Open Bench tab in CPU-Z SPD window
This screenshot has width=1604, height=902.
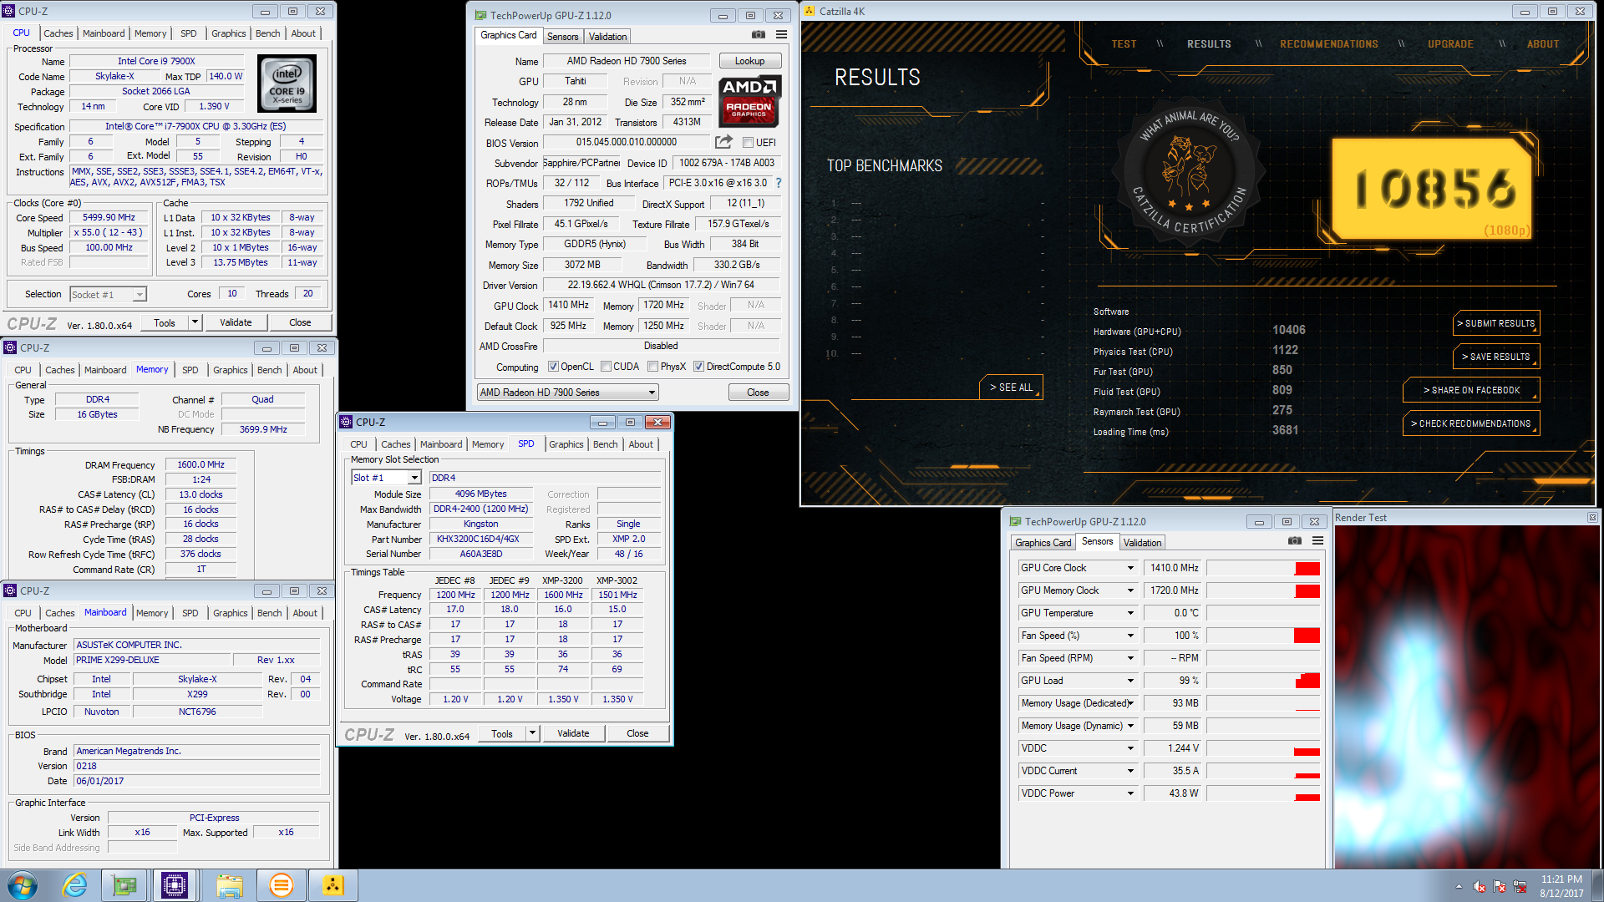pos(606,444)
